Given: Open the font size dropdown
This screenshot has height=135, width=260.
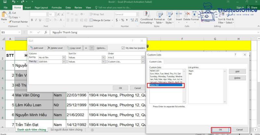Looking at the screenshot, I should point(56,14).
